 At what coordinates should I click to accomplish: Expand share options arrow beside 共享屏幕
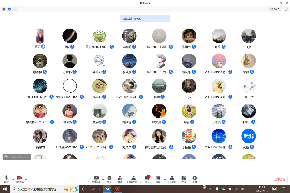103,179
